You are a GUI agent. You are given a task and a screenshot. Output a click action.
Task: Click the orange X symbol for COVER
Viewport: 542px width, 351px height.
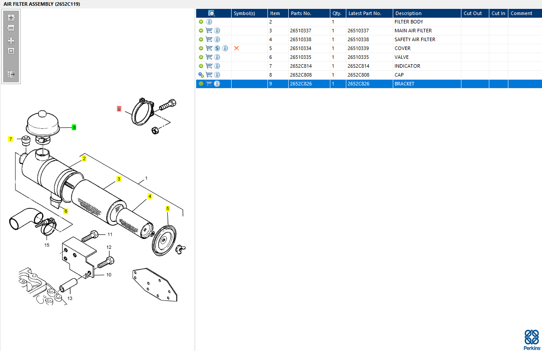(x=236, y=48)
